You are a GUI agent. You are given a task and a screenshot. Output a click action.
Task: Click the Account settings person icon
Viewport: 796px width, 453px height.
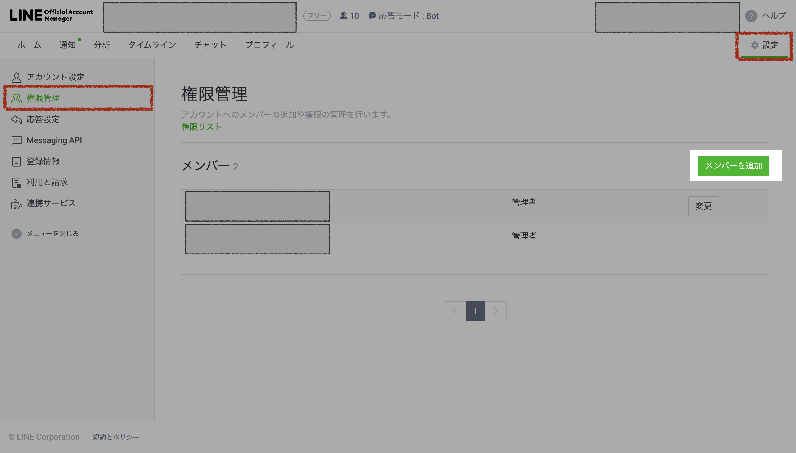[16, 77]
